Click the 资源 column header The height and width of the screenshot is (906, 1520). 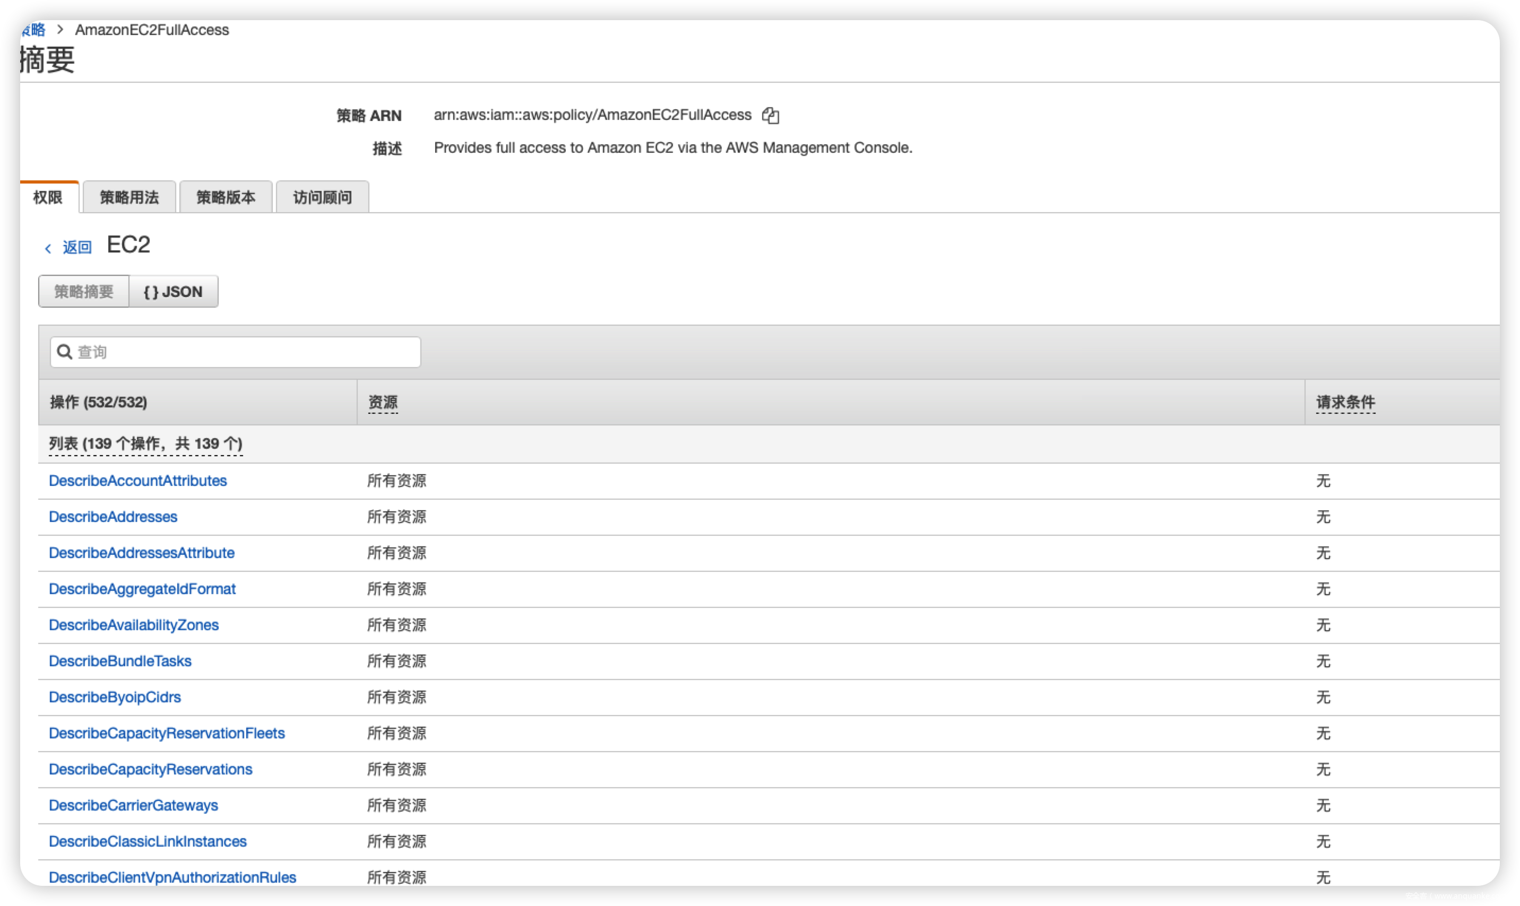(383, 402)
